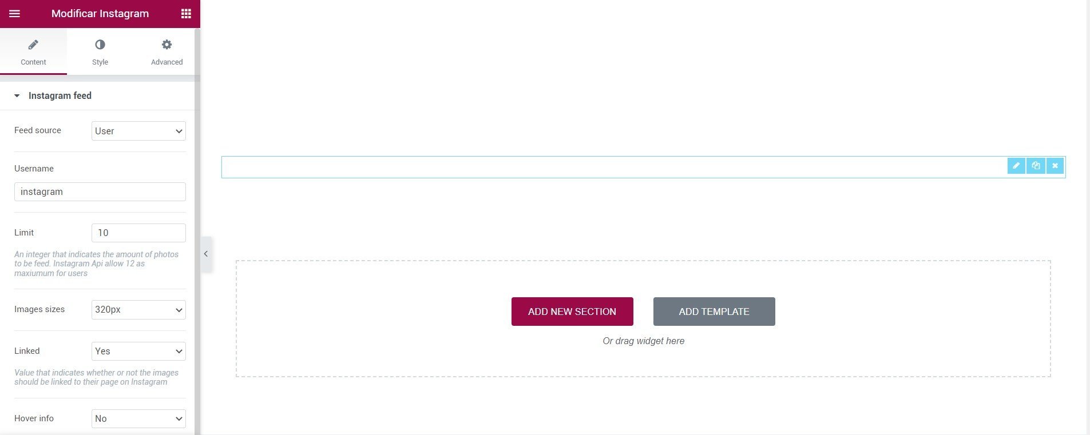Switch to the Advanced tab

pos(167,52)
